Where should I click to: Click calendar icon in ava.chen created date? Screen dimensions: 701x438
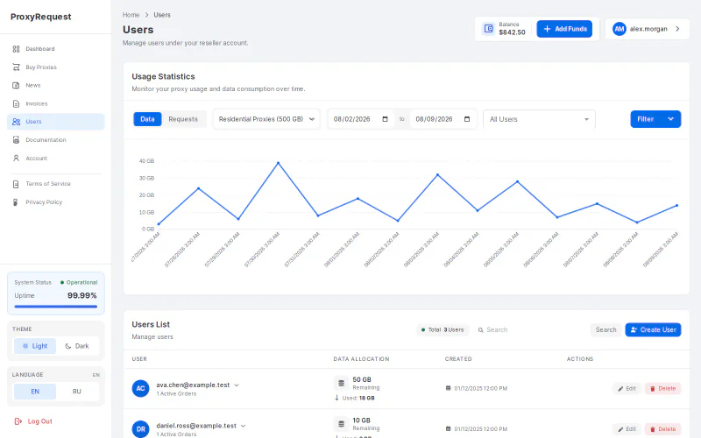pyautogui.click(x=448, y=388)
